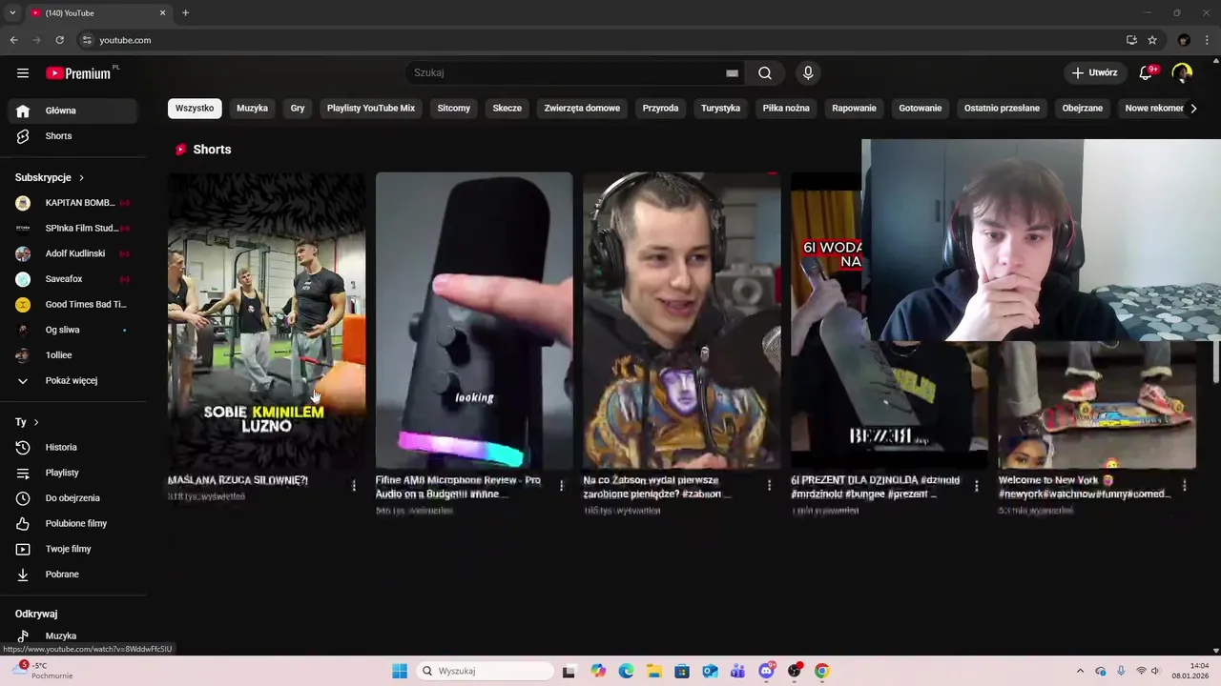
Task: Select Sitcomy chip
Action: click(454, 109)
